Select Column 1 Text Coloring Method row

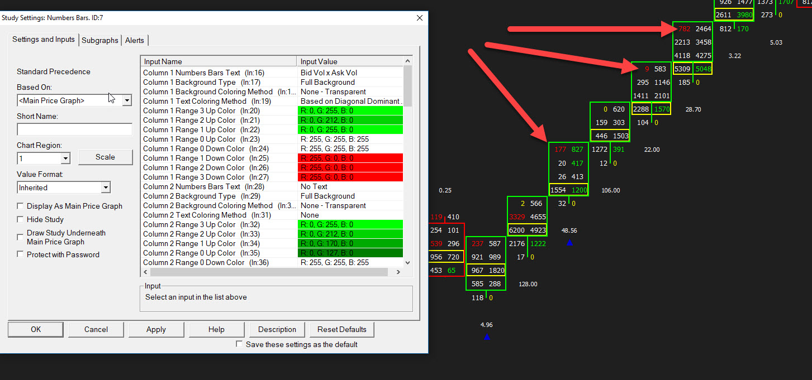click(272, 101)
